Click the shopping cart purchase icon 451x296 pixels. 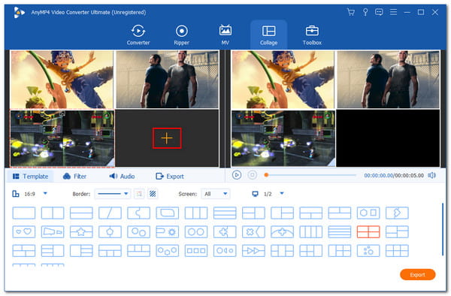[350, 12]
